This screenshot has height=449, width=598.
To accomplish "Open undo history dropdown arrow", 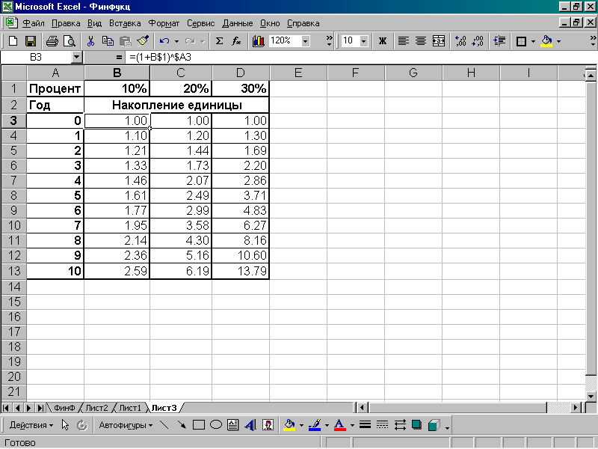I will click(x=176, y=41).
